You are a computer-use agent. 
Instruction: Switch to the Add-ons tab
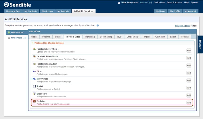pyautogui.click(x=185, y=37)
